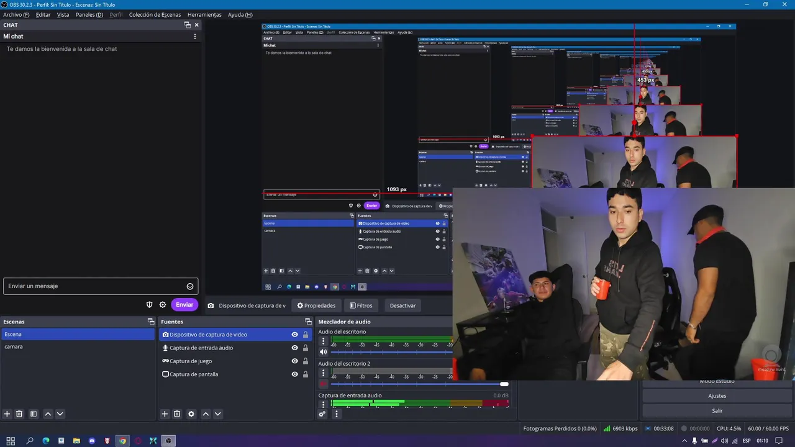Click the chat shield moderation icon

click(x=149, y=305)
